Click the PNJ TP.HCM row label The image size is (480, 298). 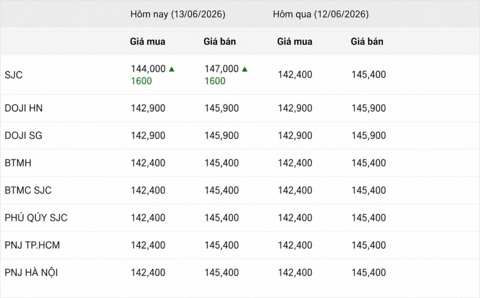coord(32,245)
